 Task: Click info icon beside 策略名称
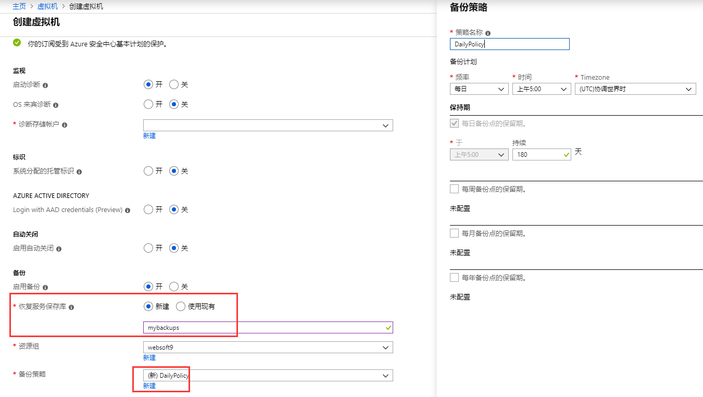click(488, 33)
